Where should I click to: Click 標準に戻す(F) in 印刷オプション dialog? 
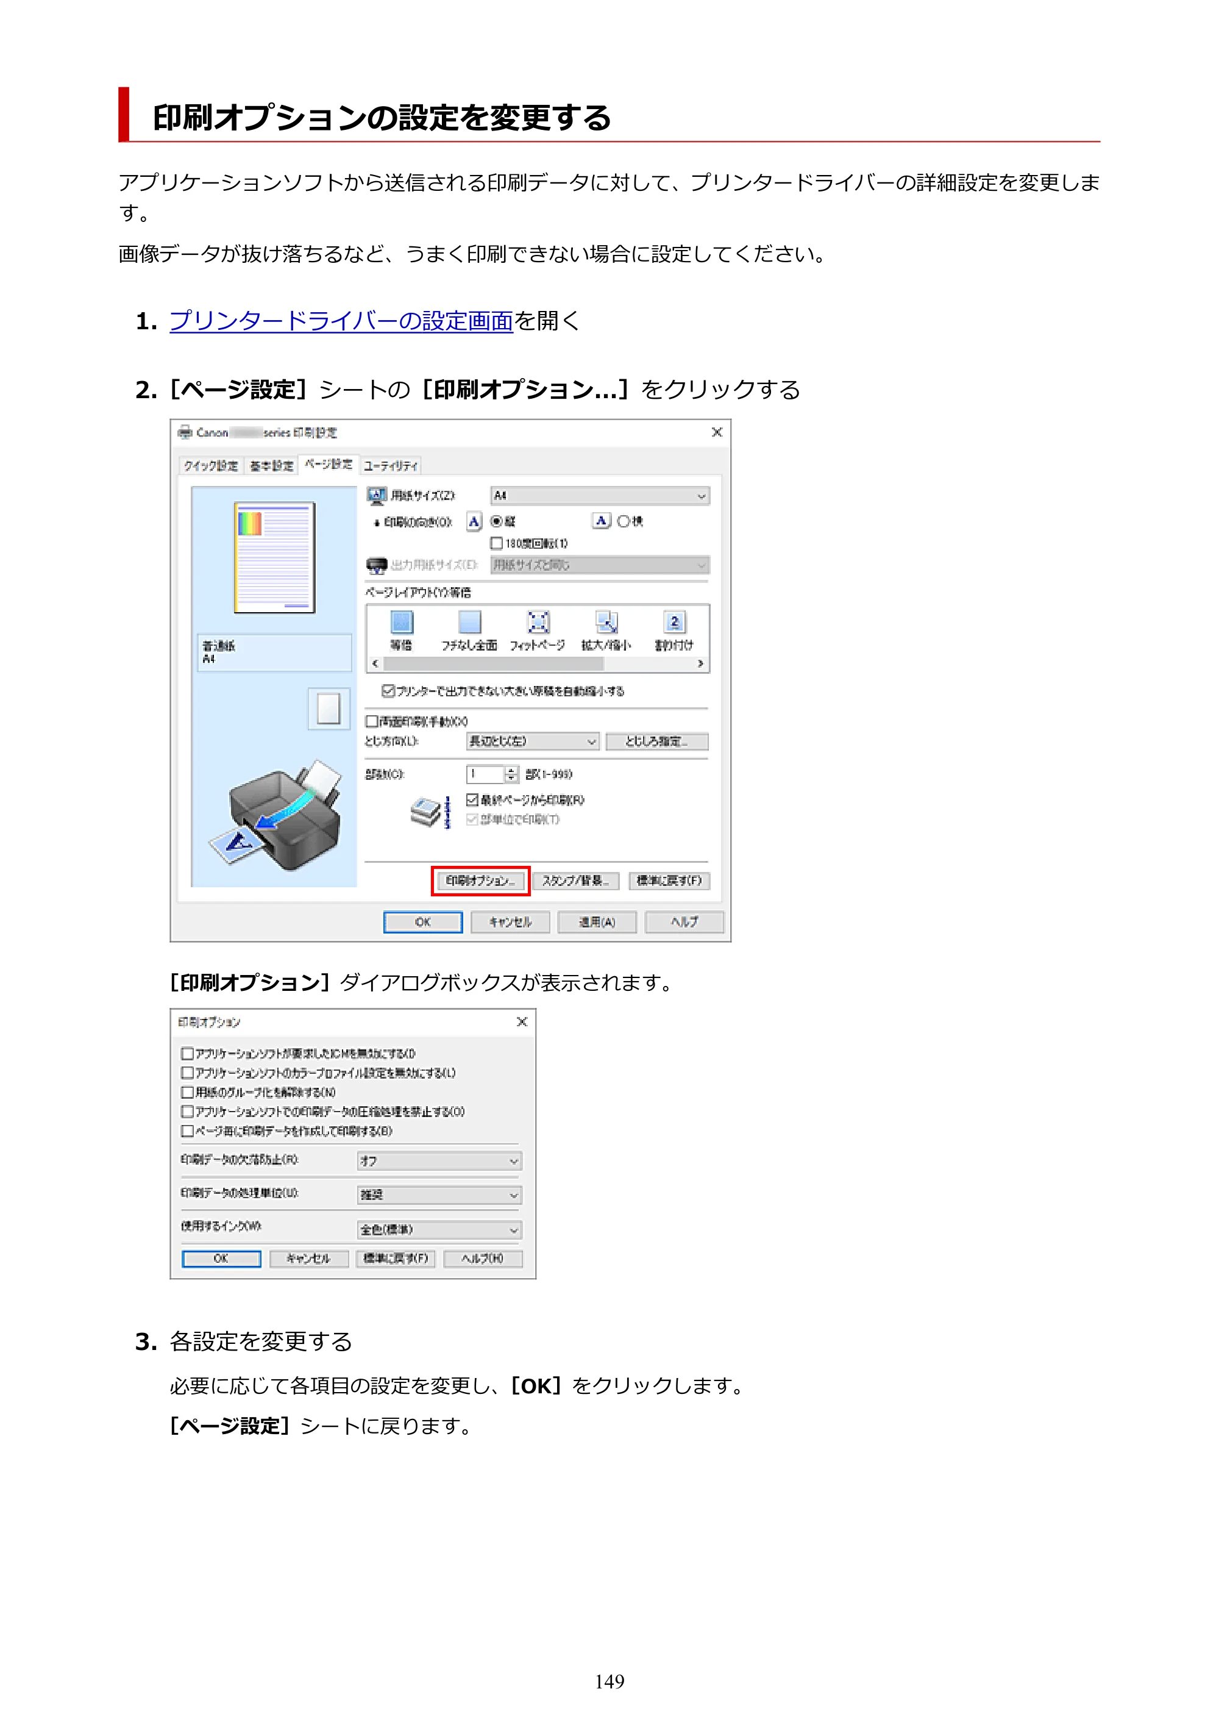tap(396, 1259)
